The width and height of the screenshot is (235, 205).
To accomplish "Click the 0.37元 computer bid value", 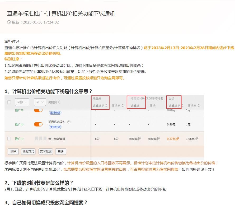I will (x=171, y=139).
